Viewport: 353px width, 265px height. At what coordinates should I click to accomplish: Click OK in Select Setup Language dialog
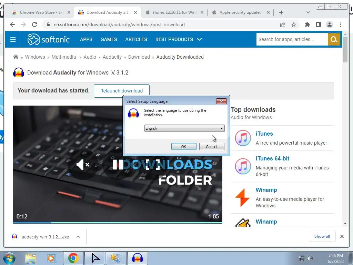(184, 146)
